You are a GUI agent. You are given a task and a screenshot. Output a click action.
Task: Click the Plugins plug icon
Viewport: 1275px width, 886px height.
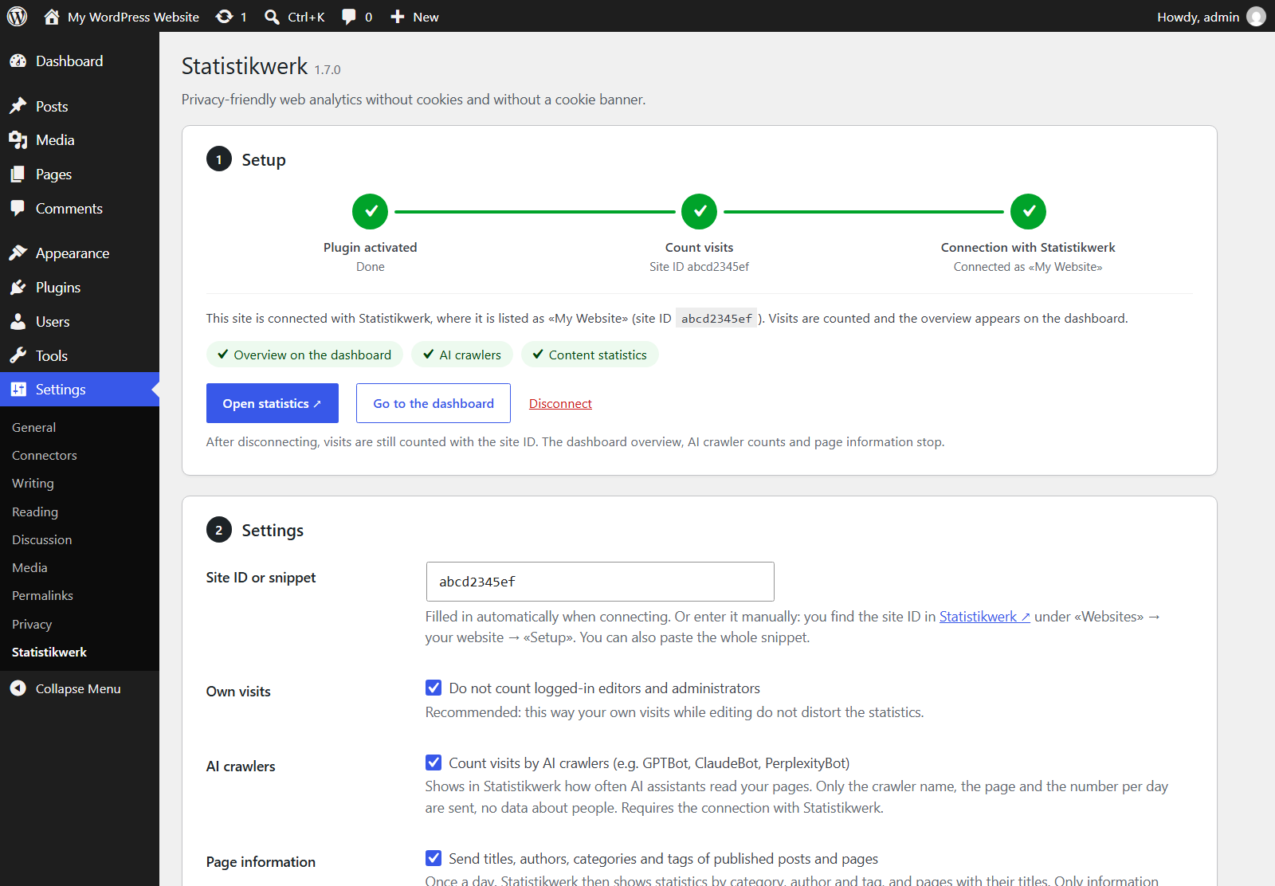18,288
